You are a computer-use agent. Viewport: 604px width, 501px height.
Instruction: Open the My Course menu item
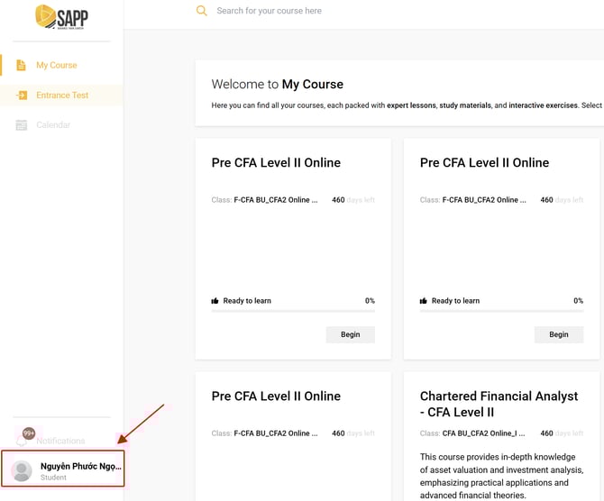(x=57, y=66)
